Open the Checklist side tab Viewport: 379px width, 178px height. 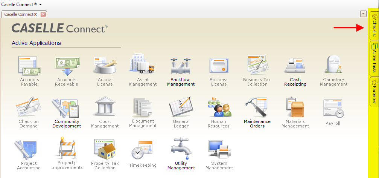coord(374,26)
